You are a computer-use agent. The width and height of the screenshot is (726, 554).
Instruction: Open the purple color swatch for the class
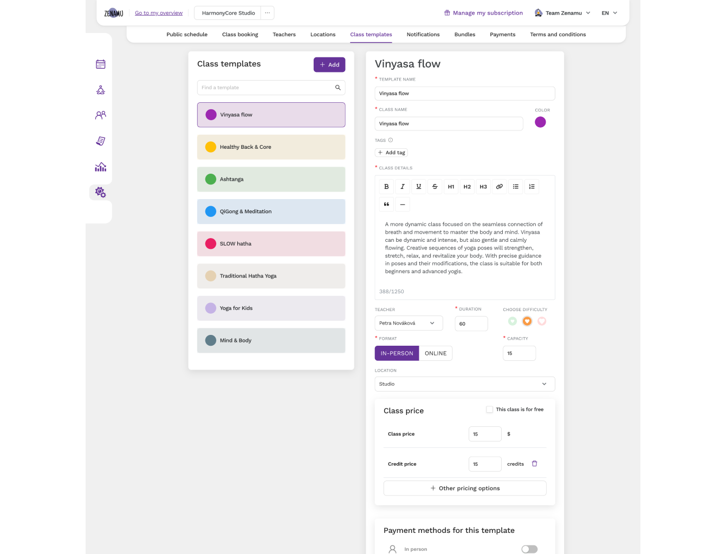[540, 122]
